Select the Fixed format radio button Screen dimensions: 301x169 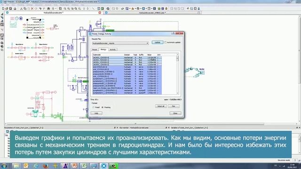[x=94, y=108]
